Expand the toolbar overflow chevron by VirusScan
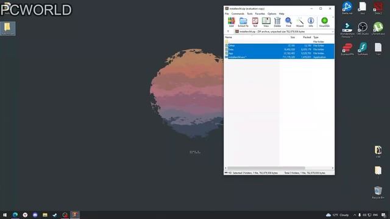Image resolution: width=390 pixels, height=219 pixels. (x=333, y=18)
